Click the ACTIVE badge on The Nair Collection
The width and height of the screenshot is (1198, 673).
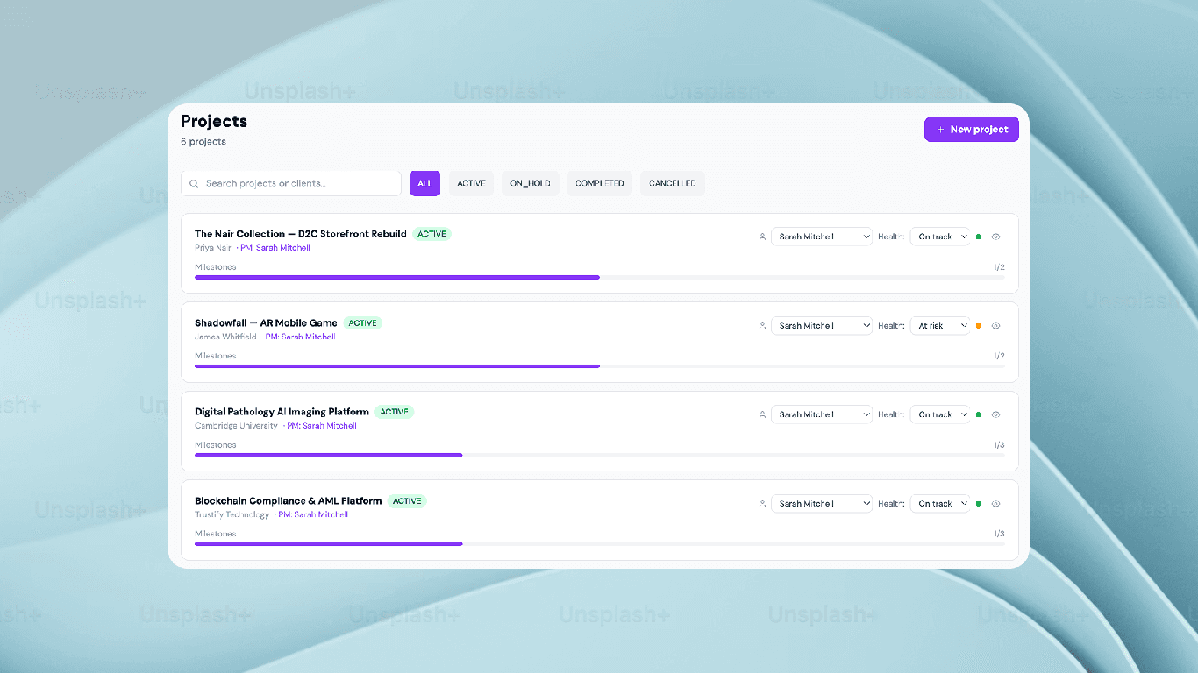tap(431, 234)
